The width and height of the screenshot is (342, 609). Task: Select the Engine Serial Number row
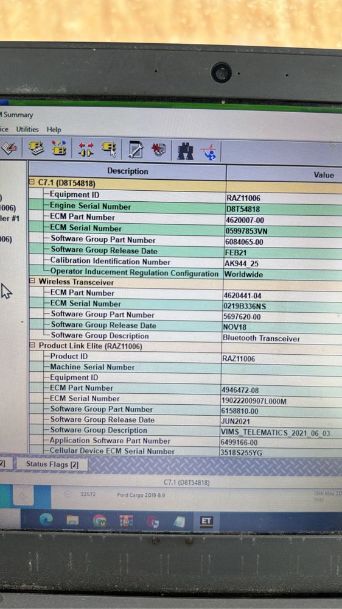(x=186, y=207)
